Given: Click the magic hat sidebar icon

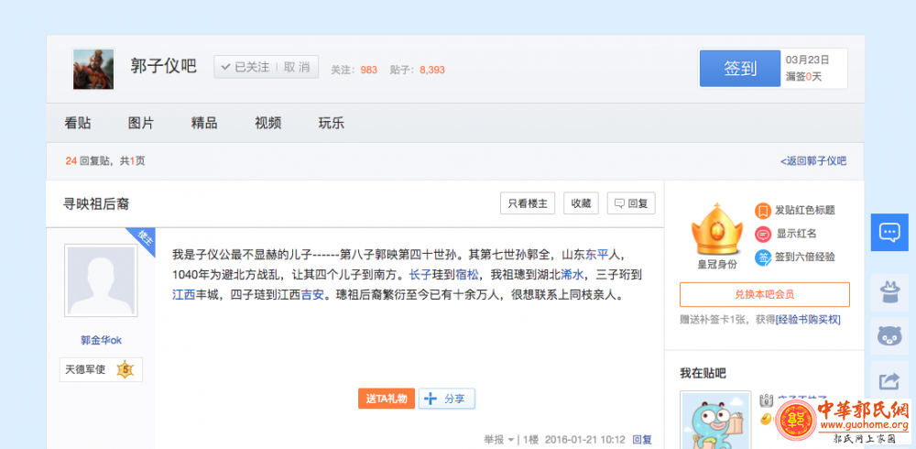Looking at the screenshot, I should pos(889,290).
